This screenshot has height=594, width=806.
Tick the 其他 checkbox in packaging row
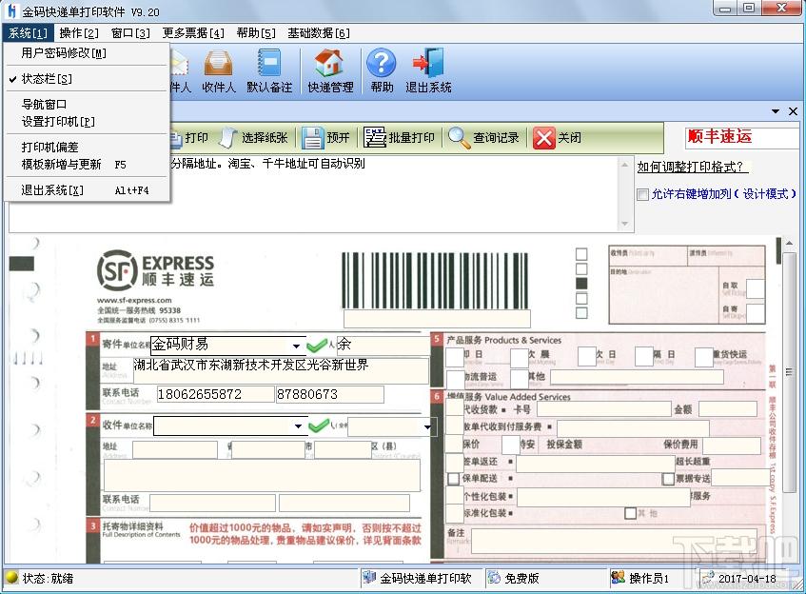630,513
